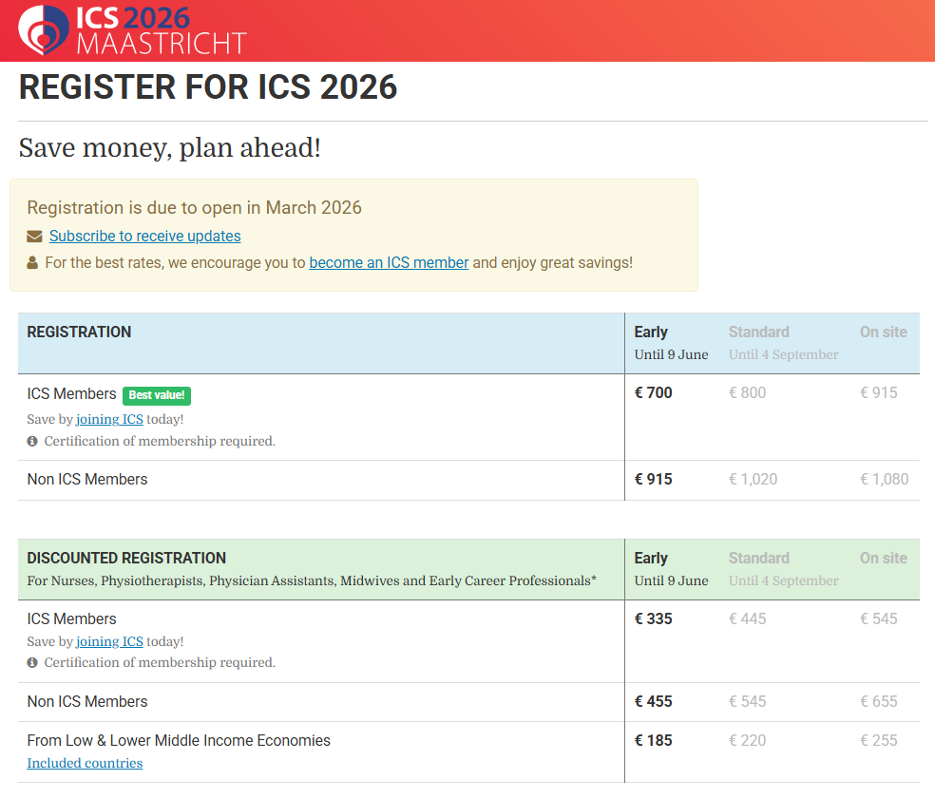
Task: Click info icon in Registration ICS Members row
Action: [x=32, y=441]
